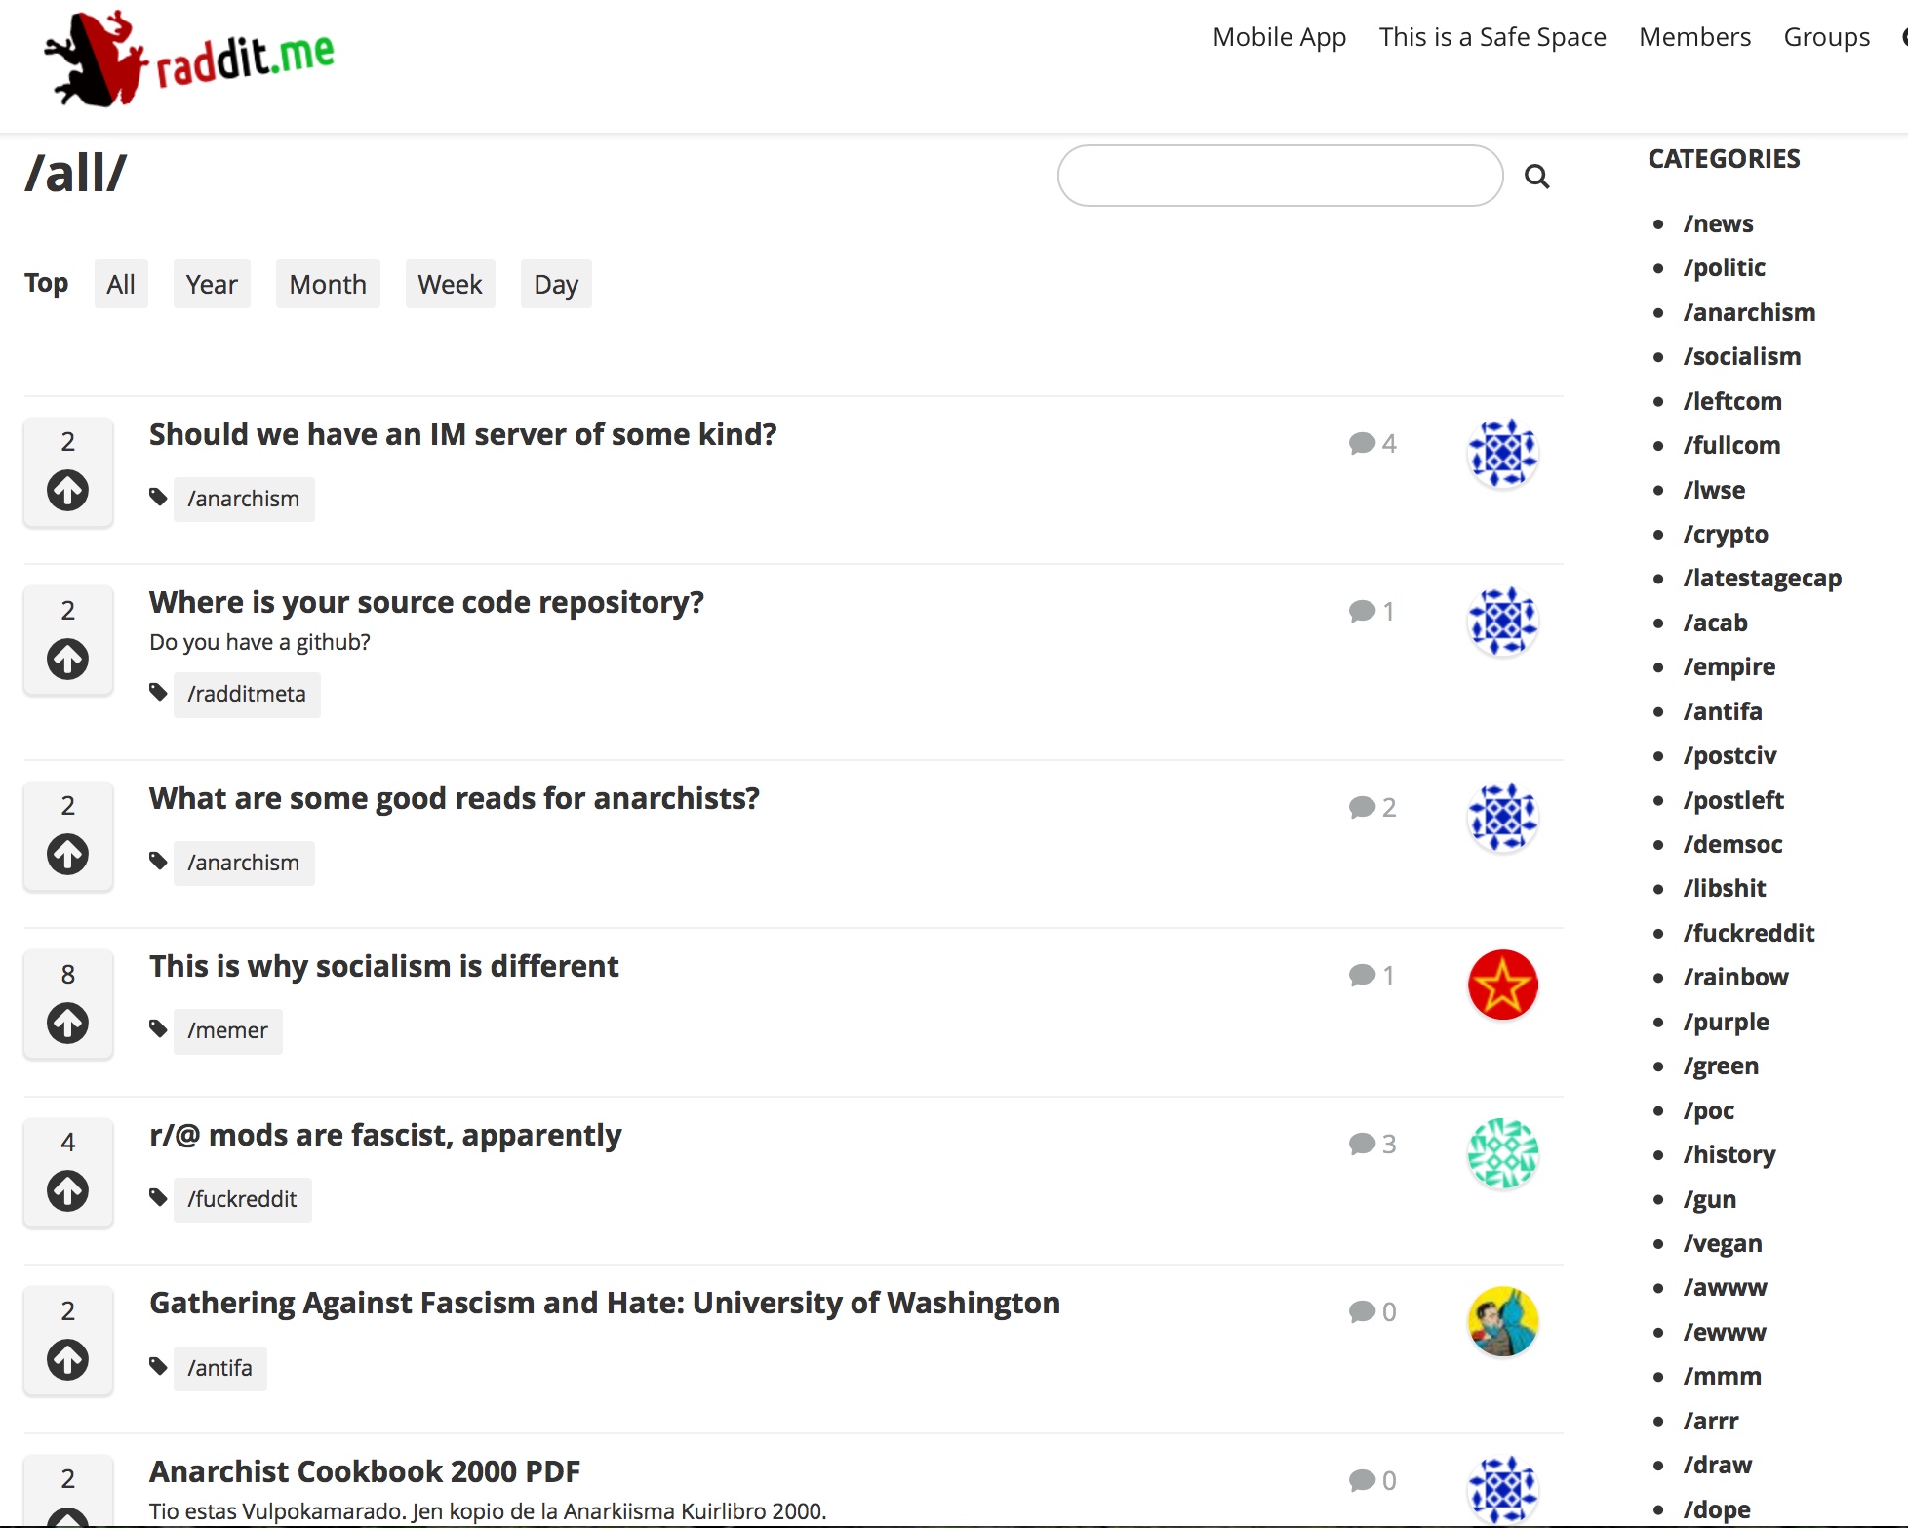Open the /demsoc category
The height and width of the screenshot is (1528, 1908).
tap(1733, 844)
